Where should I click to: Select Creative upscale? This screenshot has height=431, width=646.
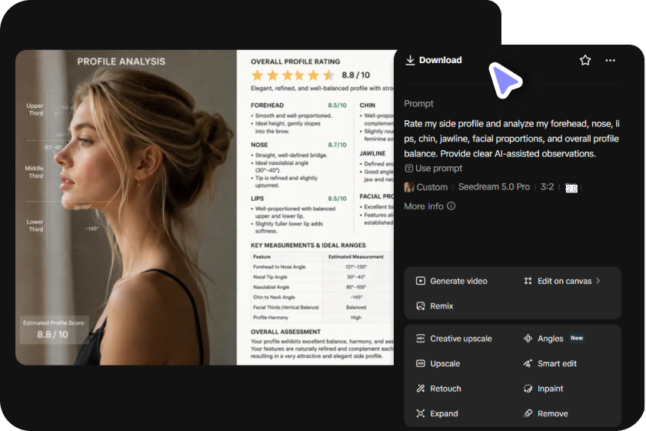(454, 339)
